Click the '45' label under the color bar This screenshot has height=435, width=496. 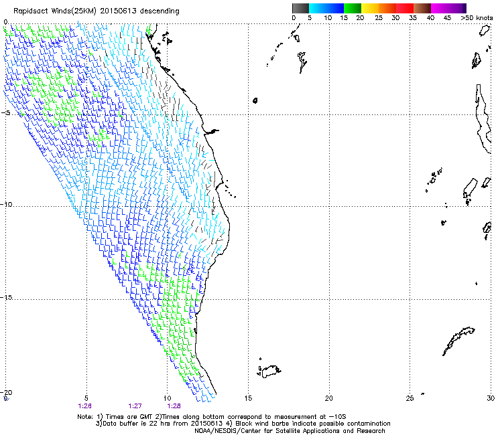pyautogui.click(x=447, y=18)
